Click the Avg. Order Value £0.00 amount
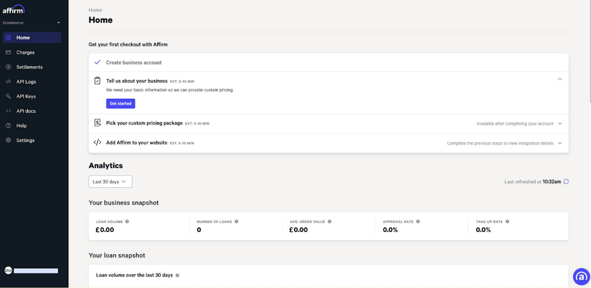The height and width of the screenshot is (288, 591). coord(298,230)
